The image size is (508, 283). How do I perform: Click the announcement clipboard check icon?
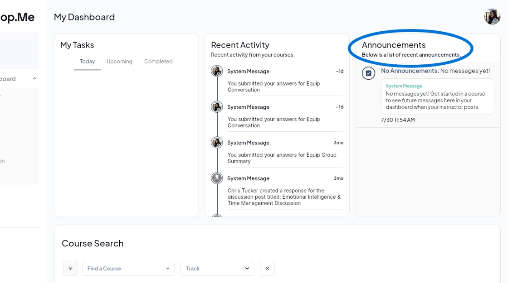(368, 73)
